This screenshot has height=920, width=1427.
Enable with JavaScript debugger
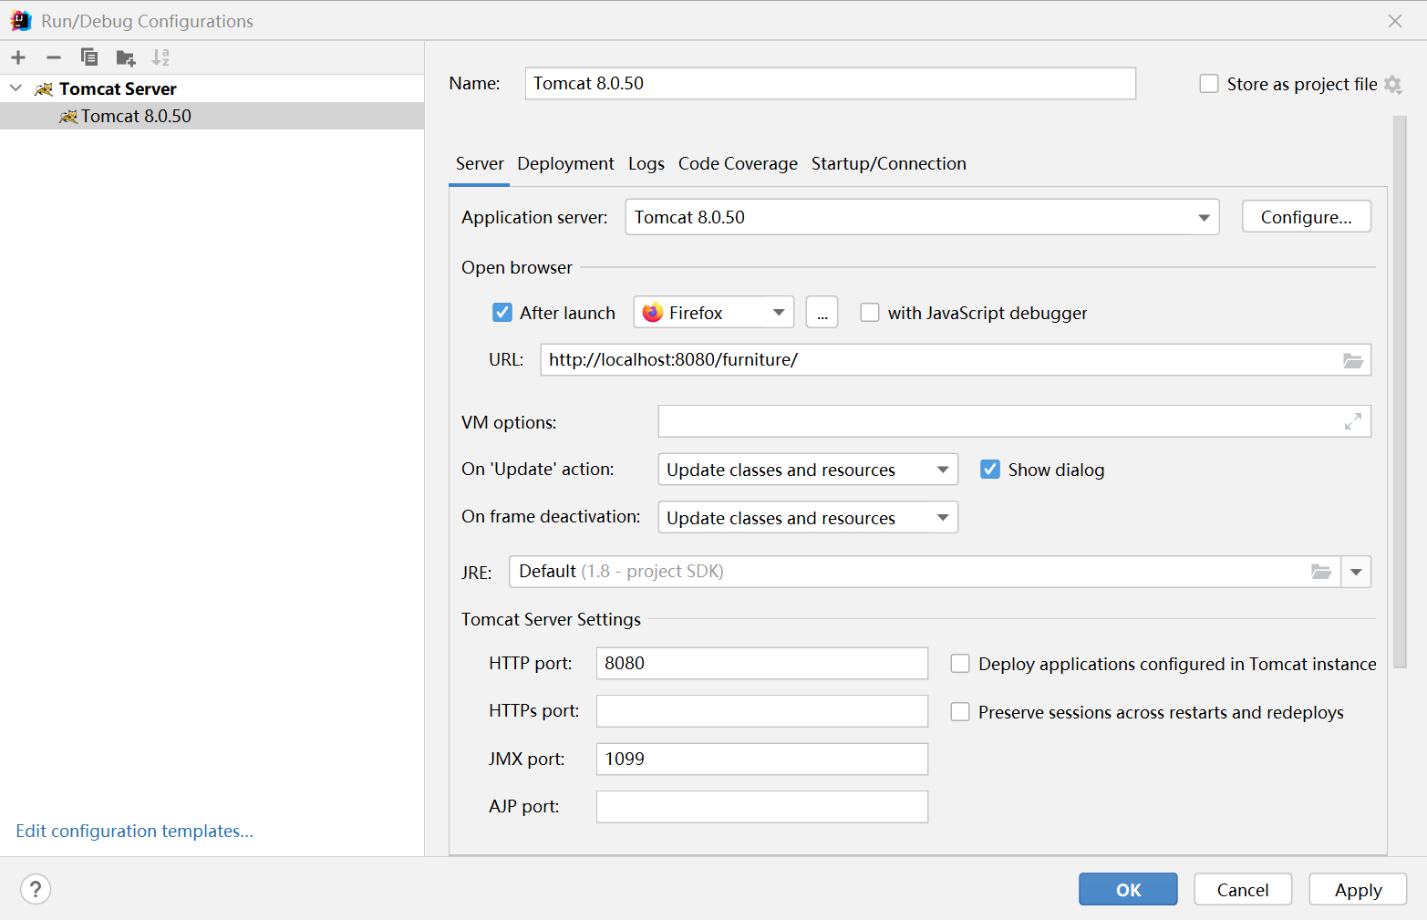point(870,313)
